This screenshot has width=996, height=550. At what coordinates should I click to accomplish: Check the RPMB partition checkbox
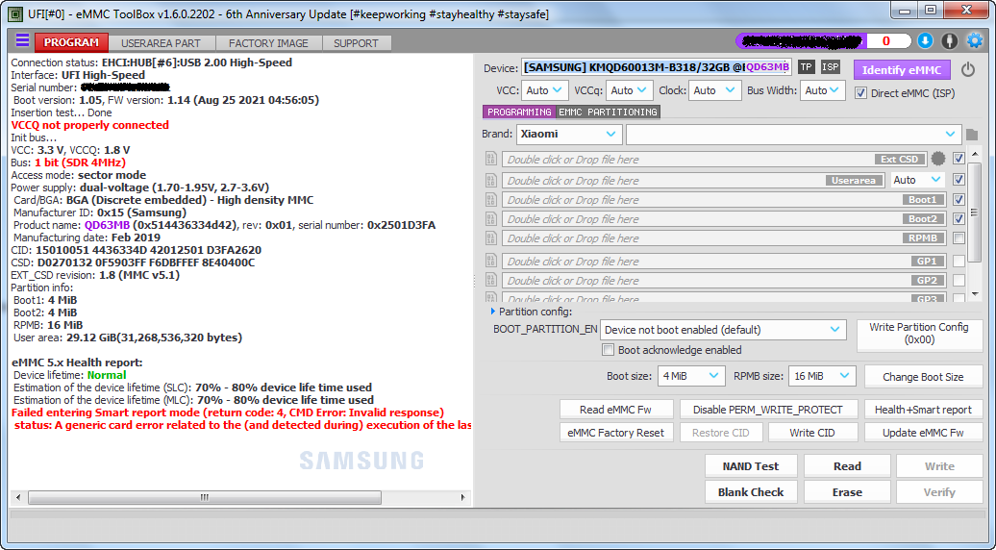959,238
